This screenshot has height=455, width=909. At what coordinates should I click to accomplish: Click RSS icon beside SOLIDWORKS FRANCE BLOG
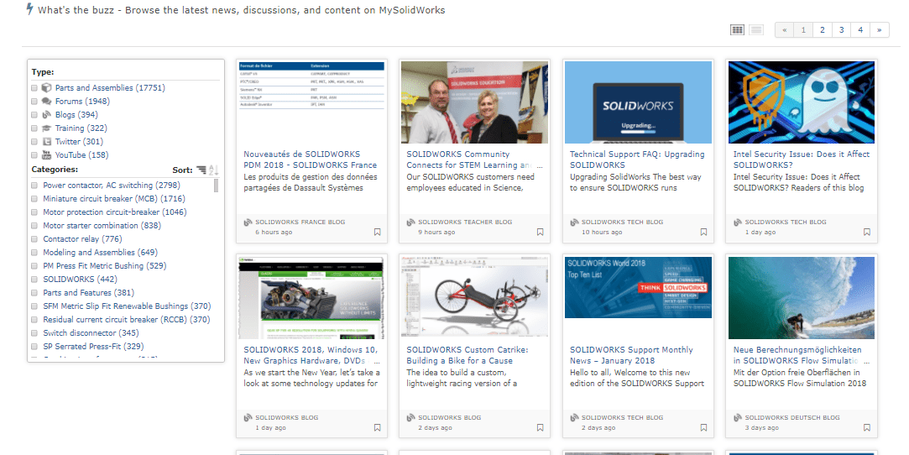pyautogui.click(x=248, y=222)
